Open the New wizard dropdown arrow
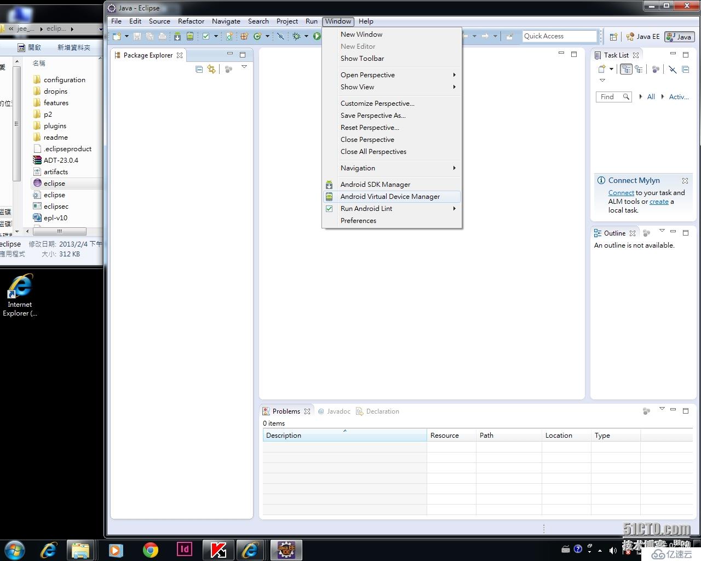The width and height of the screenshot is (701, 561). [x=127, y=36]
